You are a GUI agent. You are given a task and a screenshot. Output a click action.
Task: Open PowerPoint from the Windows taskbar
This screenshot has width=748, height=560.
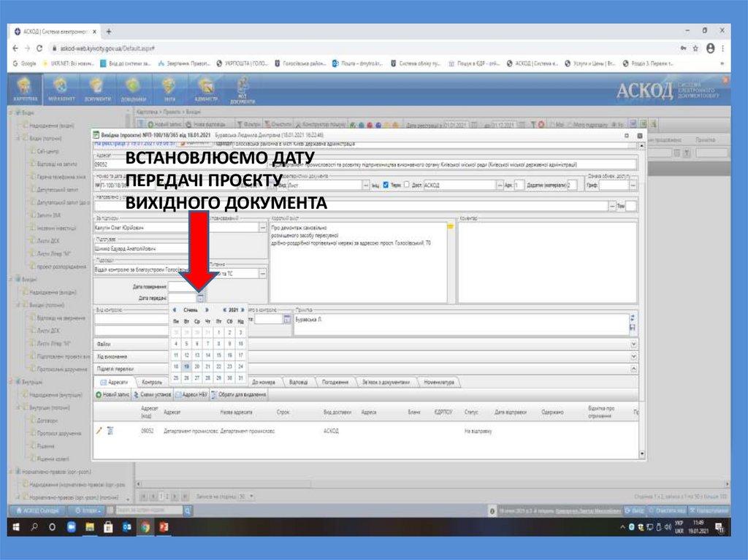tap(164, 527)
